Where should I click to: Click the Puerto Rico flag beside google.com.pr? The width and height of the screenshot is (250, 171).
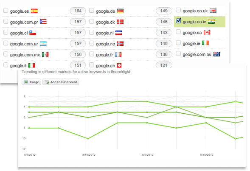(43, 22)
